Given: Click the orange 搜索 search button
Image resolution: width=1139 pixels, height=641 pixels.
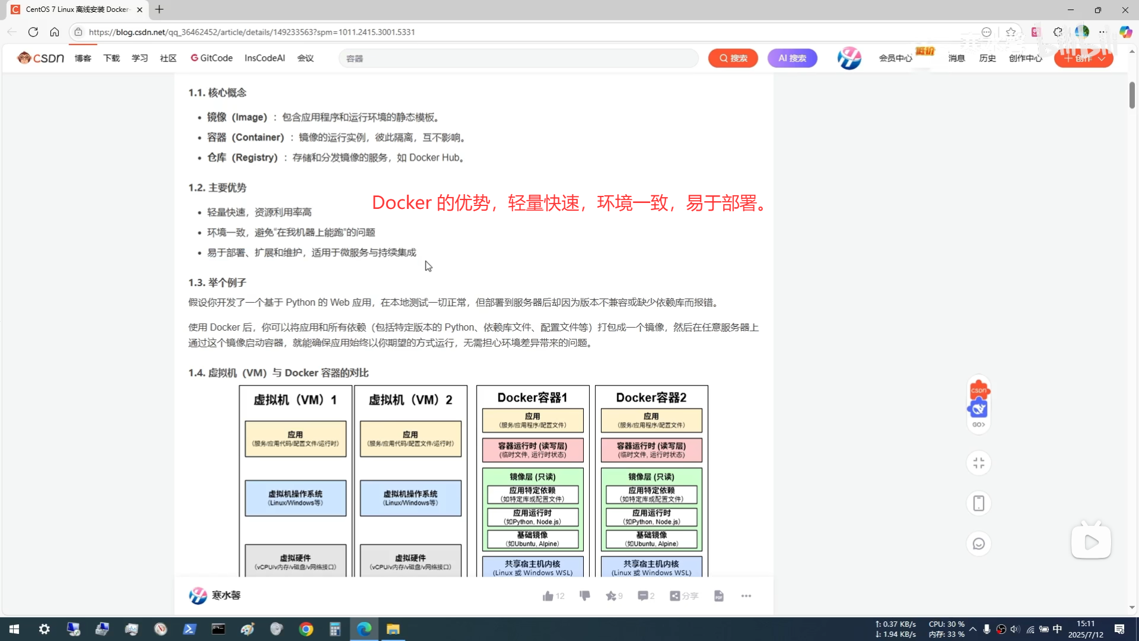Looking at the screenshot, I should (x=733, y=58).
